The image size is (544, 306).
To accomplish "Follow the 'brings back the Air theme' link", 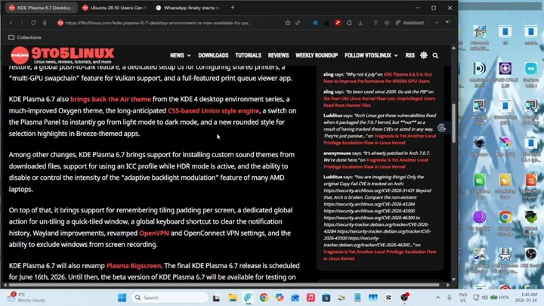I will (110, 99).
